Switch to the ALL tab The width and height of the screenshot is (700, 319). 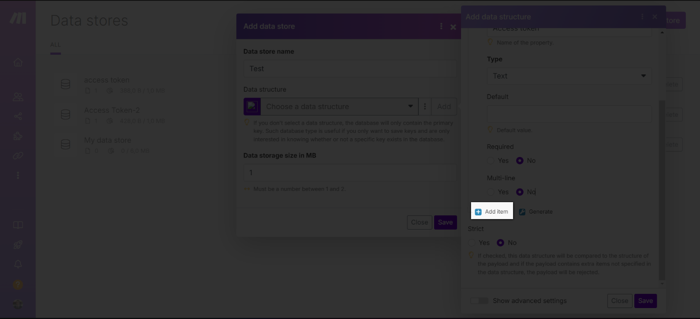56,45
